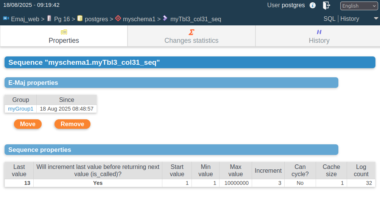Image resolution: width=380 pixels, height=200 pixels.
Task: Select the log count cell 32
Action: [x=361, y=183]
